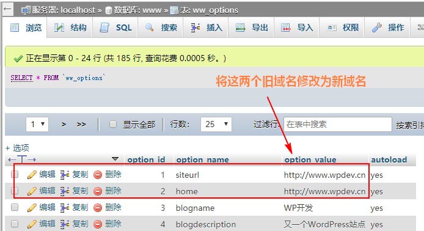Screen dimensions: 424x231
Task: Click the blogdescription option_name cell
Action: tap(205, 224)
